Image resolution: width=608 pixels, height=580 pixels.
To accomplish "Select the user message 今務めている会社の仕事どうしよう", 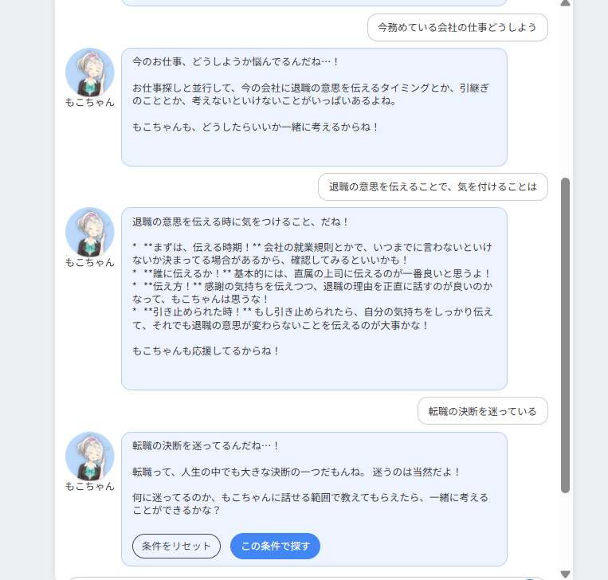I will (457, 27).
